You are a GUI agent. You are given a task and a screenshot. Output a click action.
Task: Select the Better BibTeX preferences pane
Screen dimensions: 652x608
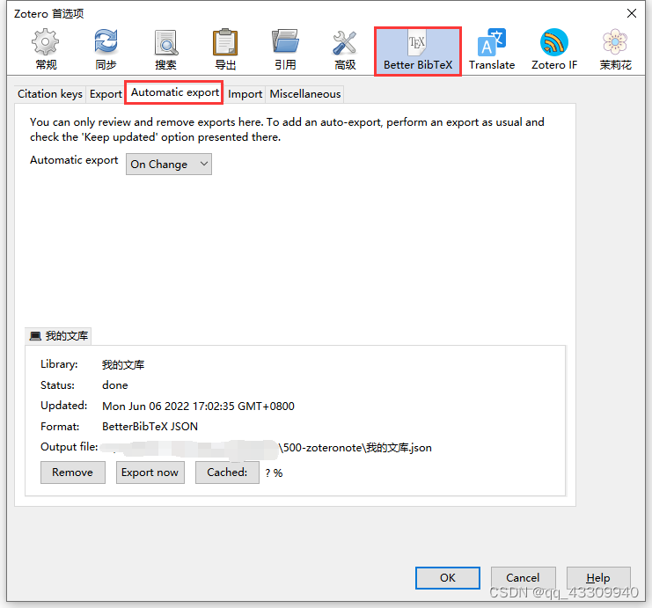pyautogui.click(x=418, y=51)
